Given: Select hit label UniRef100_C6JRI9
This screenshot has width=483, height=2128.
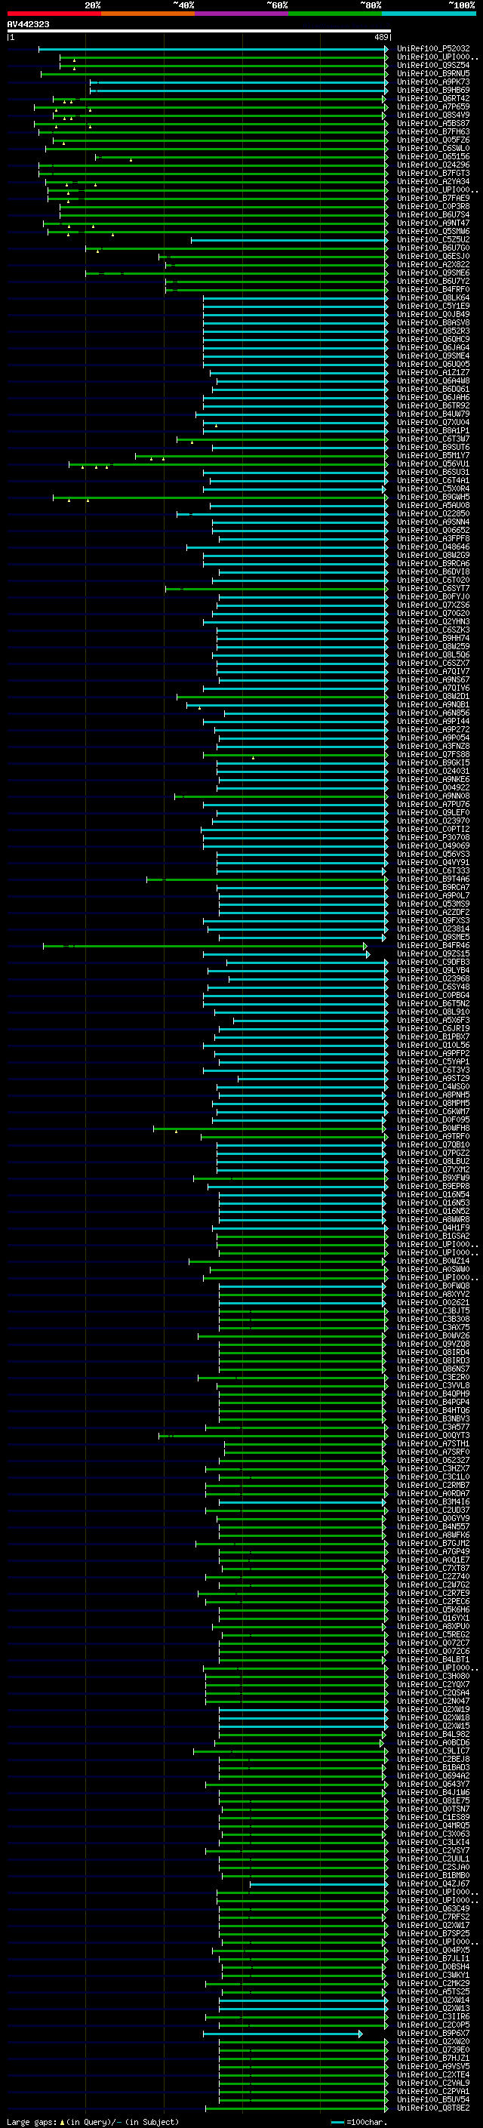Looking at the screenshot, I should (x=433, y=1028).
